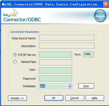Click the Password input field
The image size is (109, 106).
click(x=56, y=79)
